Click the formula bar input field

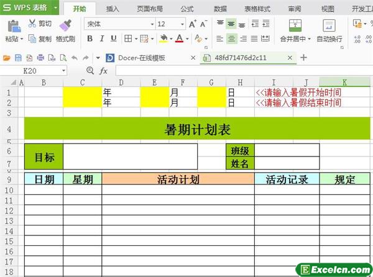(244, 71)
